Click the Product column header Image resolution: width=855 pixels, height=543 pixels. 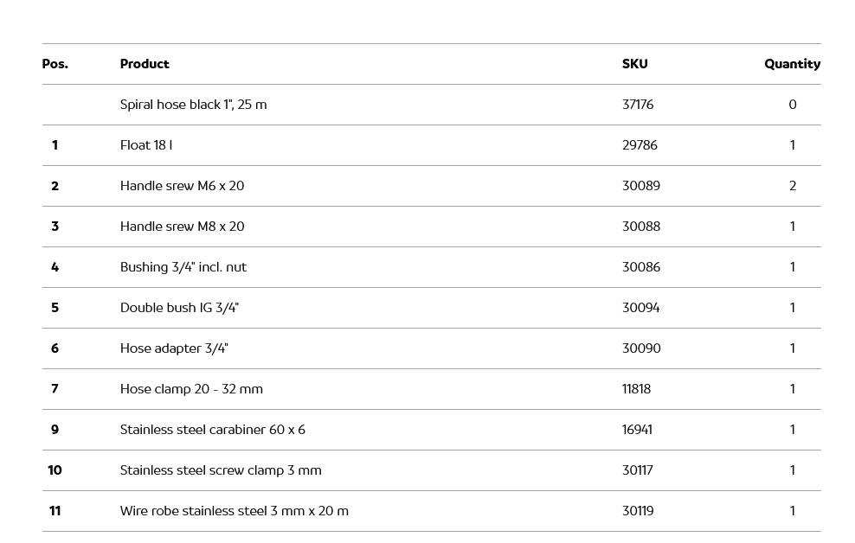(x=145, y=64)
